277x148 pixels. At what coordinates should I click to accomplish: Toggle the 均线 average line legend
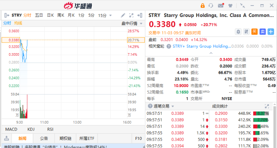(18, 23)
